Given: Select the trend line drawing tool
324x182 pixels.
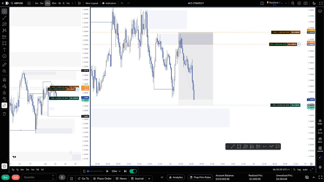Looking at the screenshot, I should [4, 18].
